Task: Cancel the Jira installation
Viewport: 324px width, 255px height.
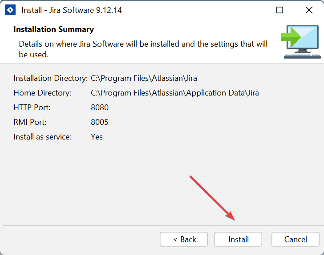Action: 296,239
